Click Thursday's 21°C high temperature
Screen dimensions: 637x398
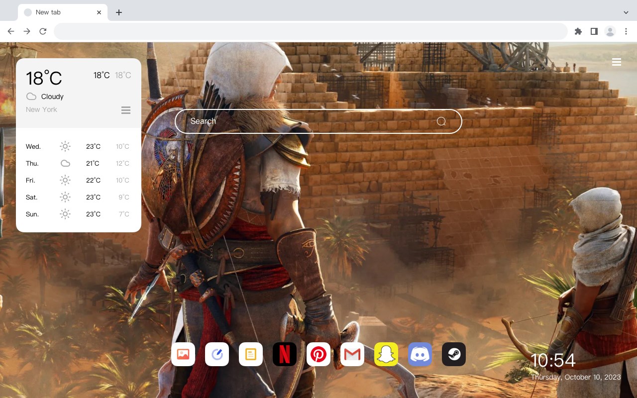[x=93, y=163]
